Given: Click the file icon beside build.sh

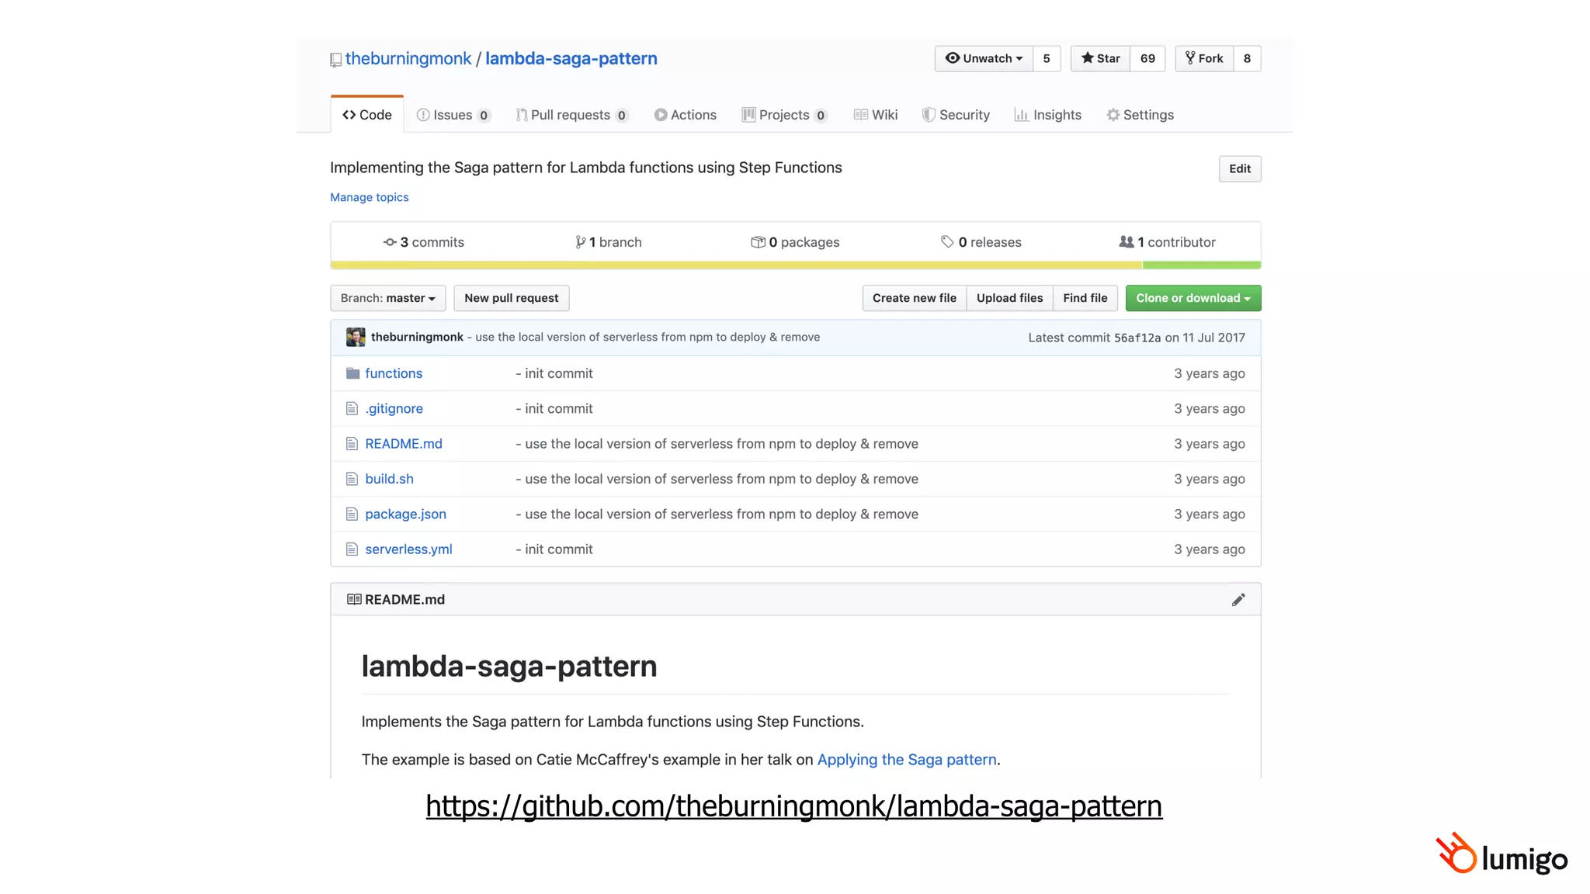Looking at the screenshot, I should (352, 479).
